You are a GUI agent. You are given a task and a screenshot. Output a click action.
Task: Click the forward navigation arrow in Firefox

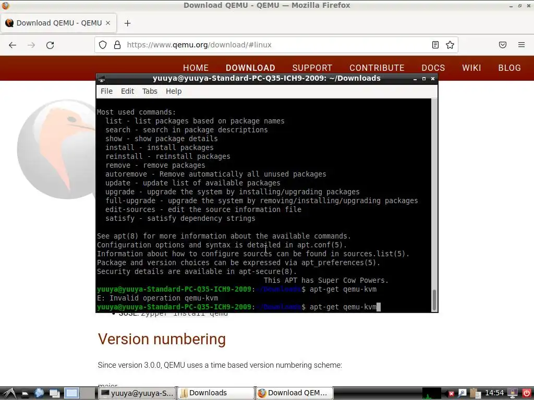(x=31, y=45)
